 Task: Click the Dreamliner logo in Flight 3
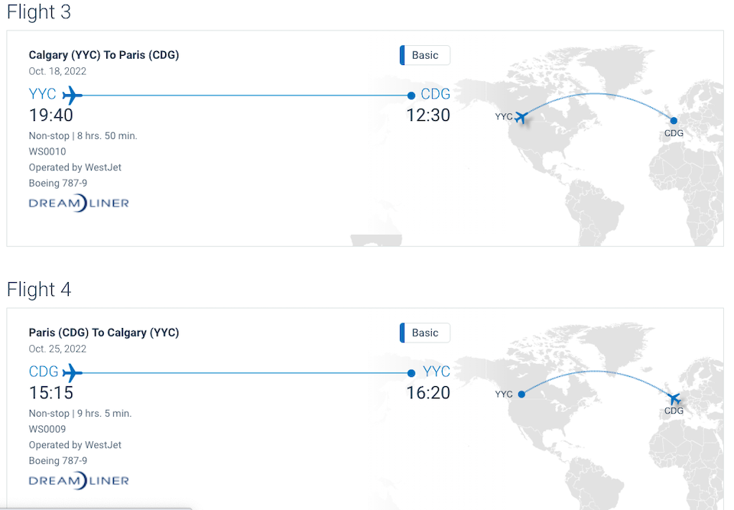(x=79, y=203)
